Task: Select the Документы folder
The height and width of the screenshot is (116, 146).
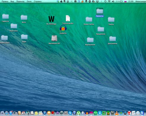Action: (x=112, y=40)
